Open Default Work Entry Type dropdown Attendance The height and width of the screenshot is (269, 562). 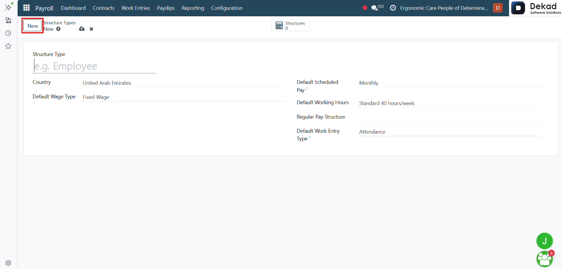(449, 132)
